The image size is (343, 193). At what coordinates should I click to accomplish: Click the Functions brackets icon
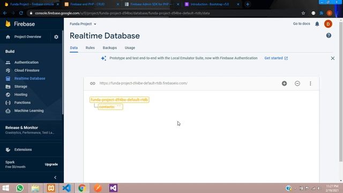tap(8, 102)
